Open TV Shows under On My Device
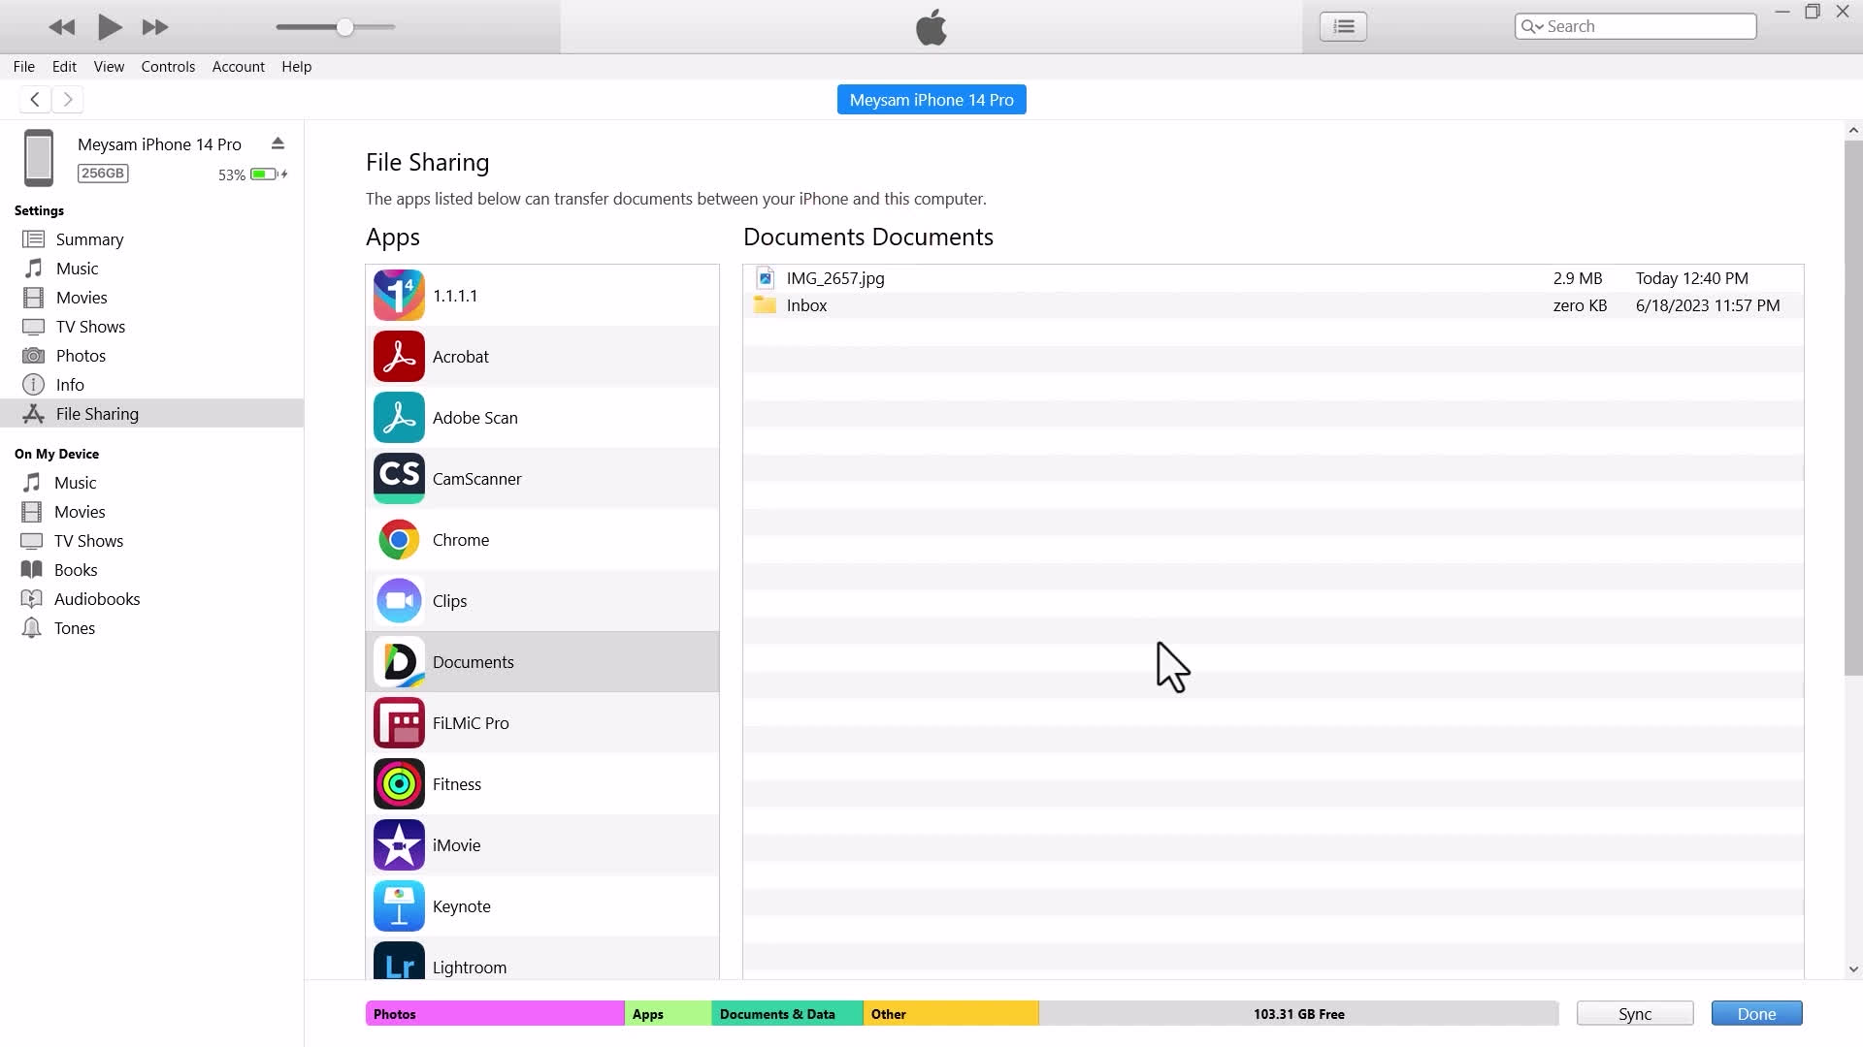Image resolution: width=1863 pixels, height=1047 pixels. (151, 541)
